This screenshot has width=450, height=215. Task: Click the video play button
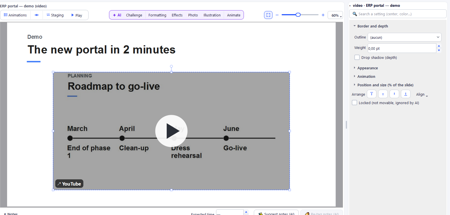[x=171, y=131]
